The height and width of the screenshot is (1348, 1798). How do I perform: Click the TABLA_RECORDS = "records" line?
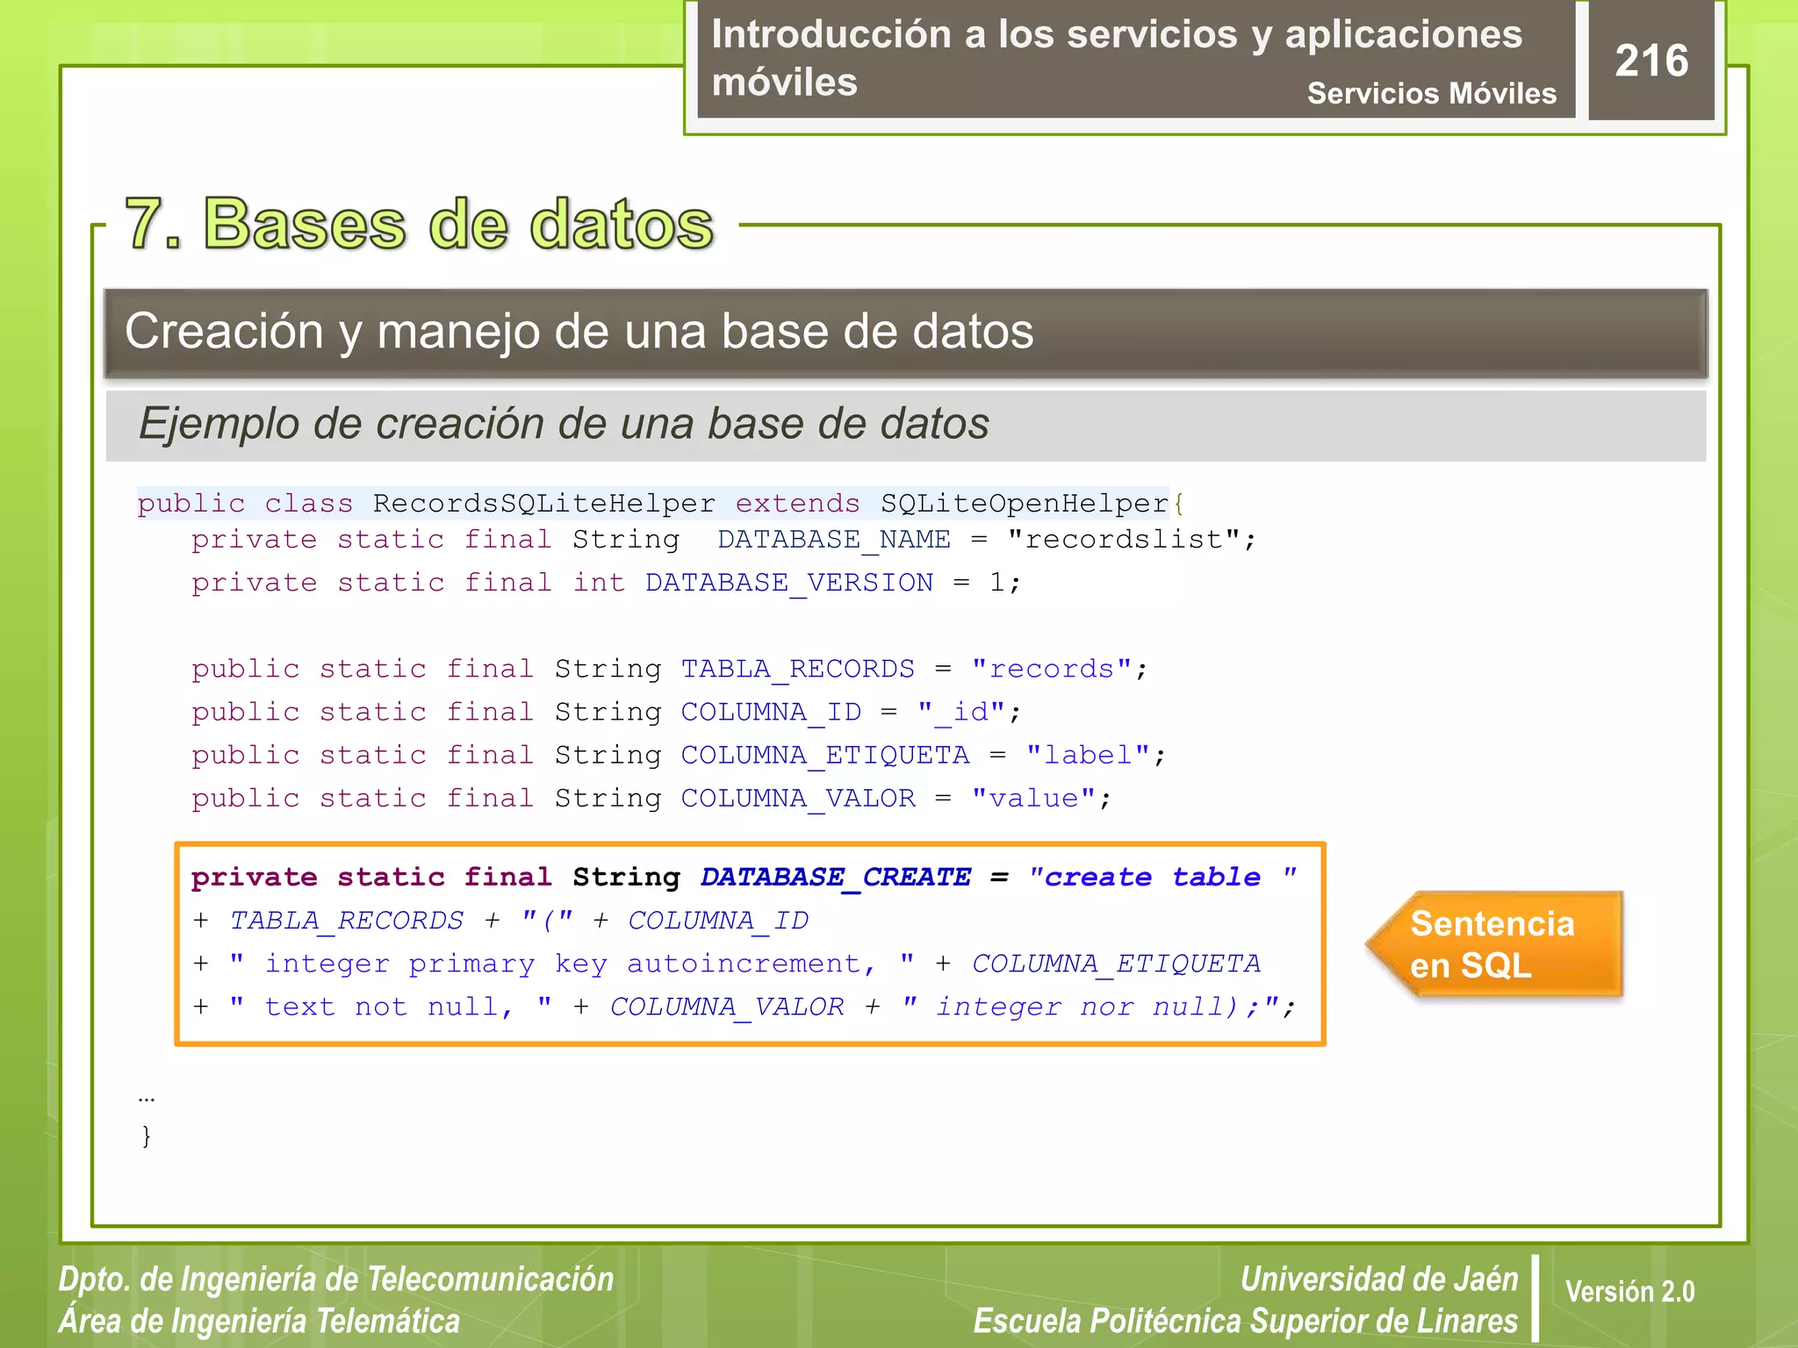pyautogui.click(x=669, y=670)
